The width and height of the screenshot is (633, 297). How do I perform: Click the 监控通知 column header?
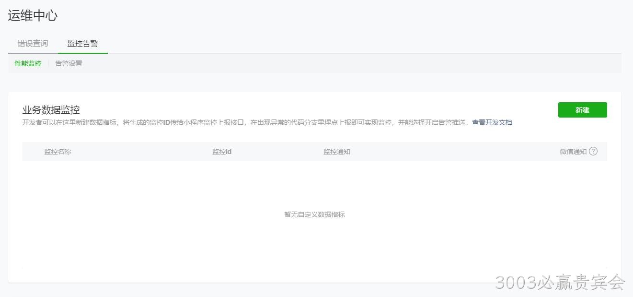337,152
